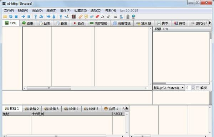The width and height of the screenshot is (214, 137).
Task: Click the dump tab bar right arrow
Action: (x=127, y=108)
